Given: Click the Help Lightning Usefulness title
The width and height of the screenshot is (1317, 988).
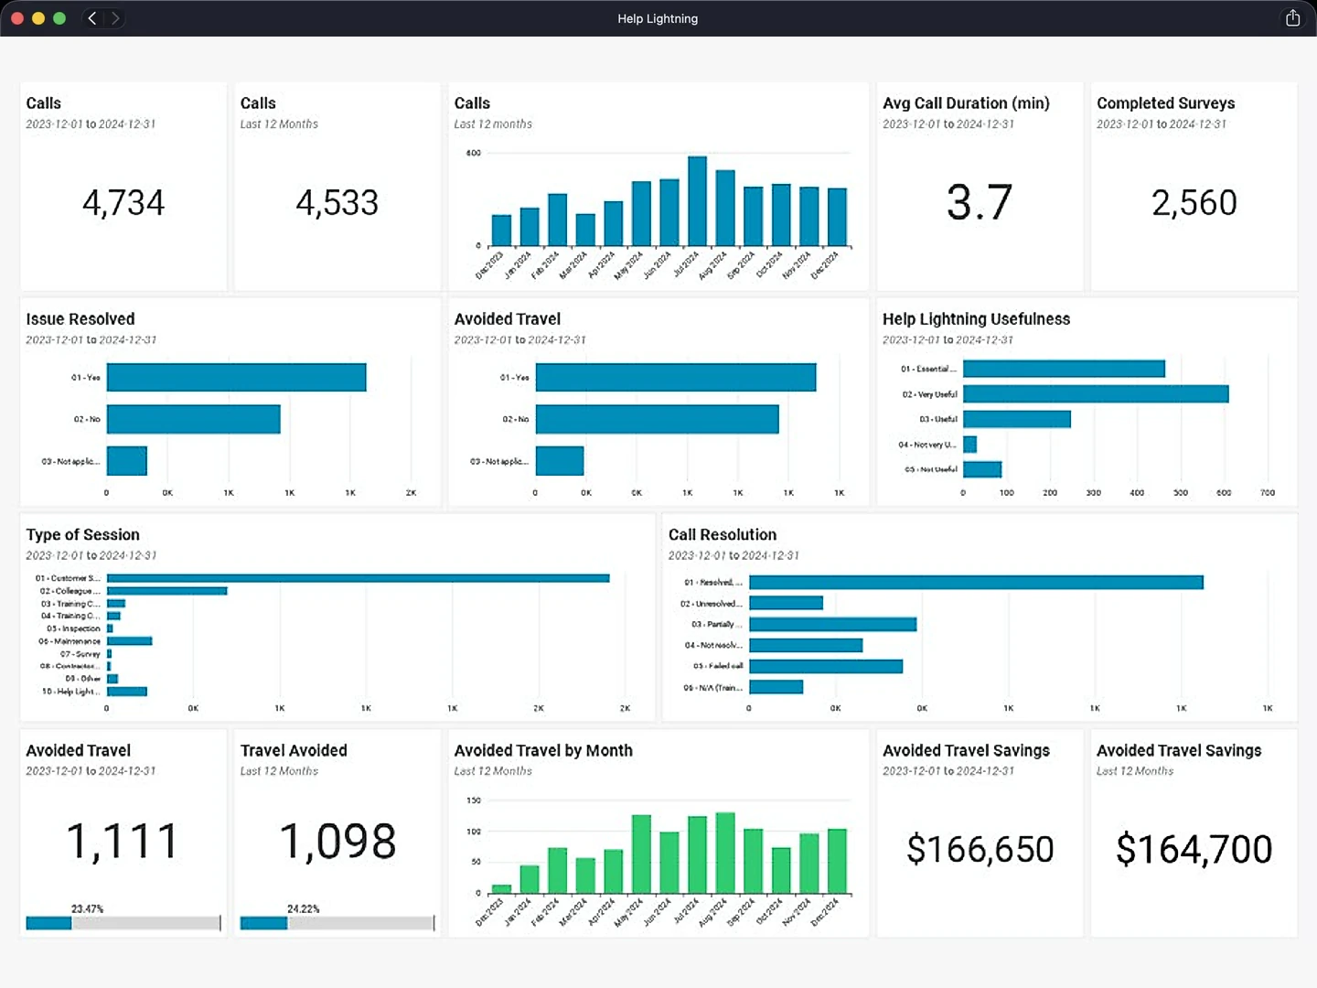Looking at the screenshot, I should coord(976,318).
